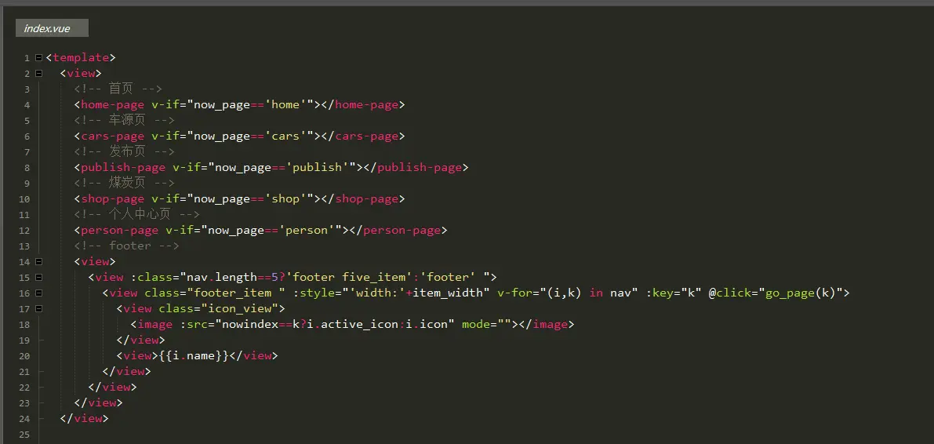Click the closing view tag on line 22
The width and height of the screenshot is (934, 444).
click(113, 388)
